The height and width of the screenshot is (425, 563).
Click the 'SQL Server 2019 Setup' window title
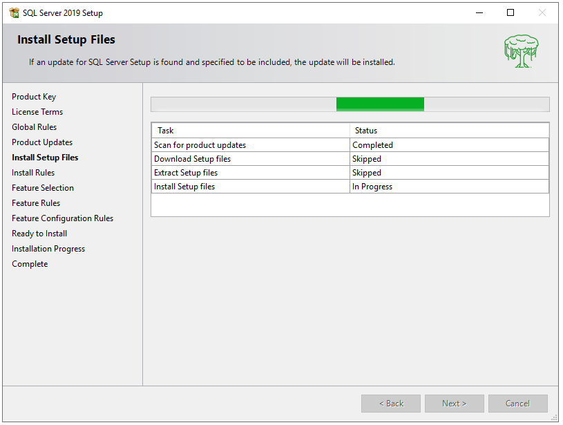tap(63, 13)
